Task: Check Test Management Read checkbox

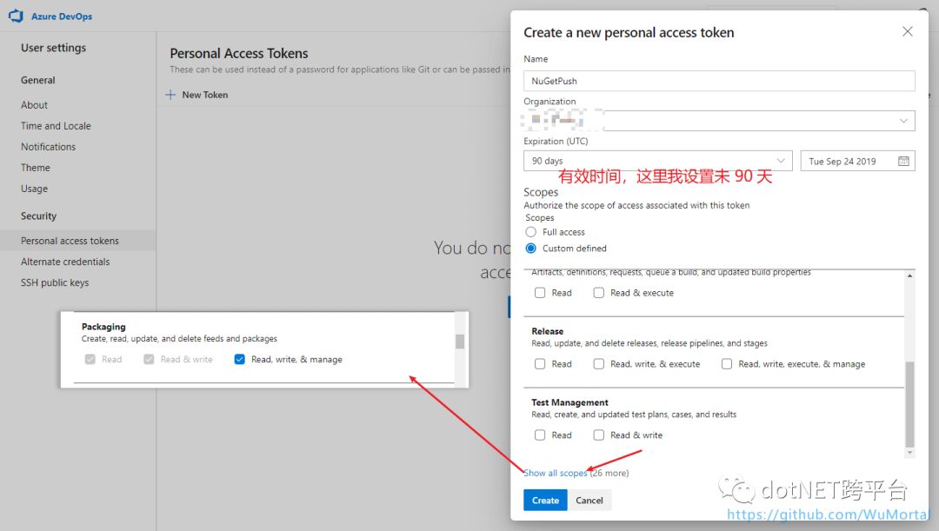Action: point(540,435)
